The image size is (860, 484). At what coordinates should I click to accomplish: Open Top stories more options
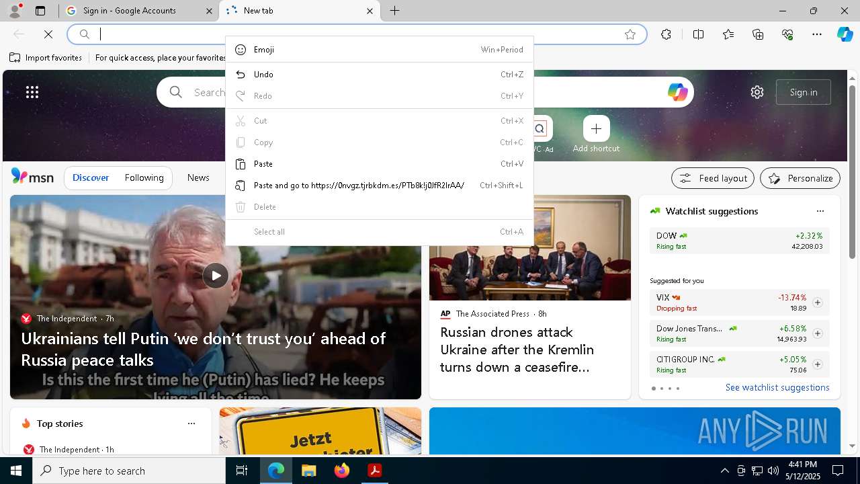(x=191, y=424)
